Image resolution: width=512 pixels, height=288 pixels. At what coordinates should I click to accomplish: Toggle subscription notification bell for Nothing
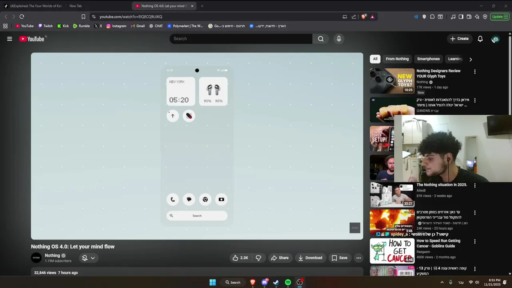click(x=85, y=258)
